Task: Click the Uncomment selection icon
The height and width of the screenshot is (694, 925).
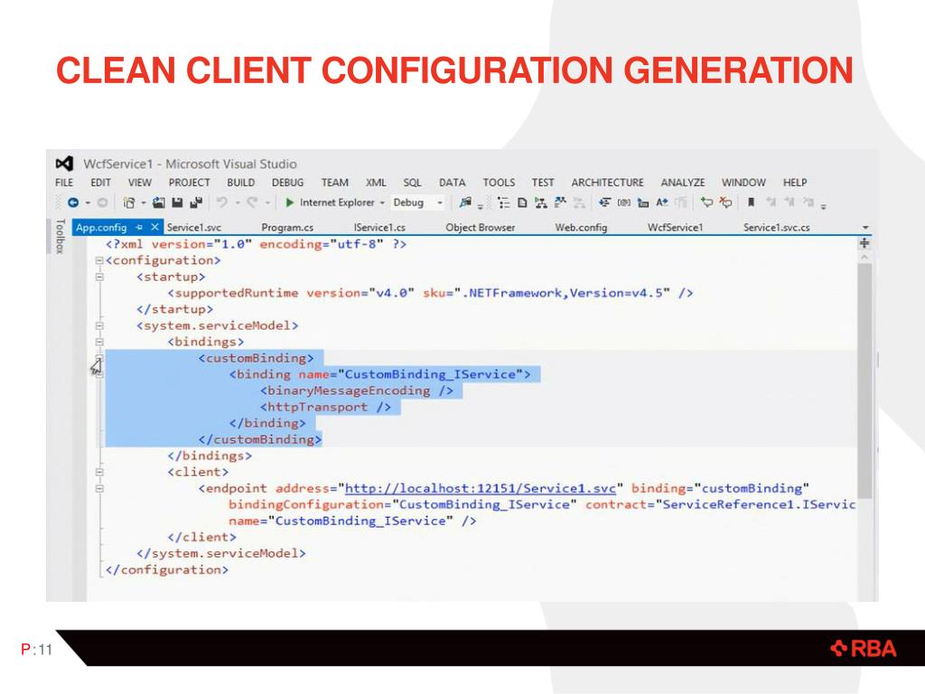Action: [x=726, y=202]
